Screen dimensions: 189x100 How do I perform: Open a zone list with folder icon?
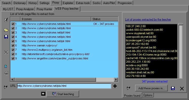click(x=6, y=30)
